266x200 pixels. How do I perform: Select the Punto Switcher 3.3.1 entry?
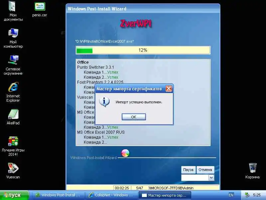click(x=95, y=67)
